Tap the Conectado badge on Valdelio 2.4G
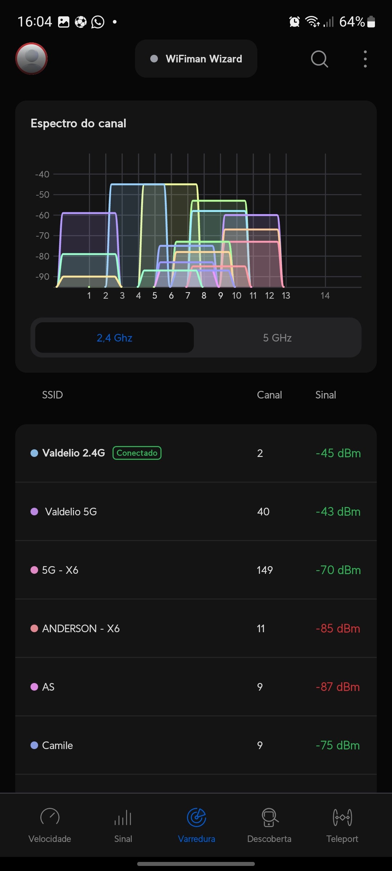The width and height of the screenshot is (392, 871). 137,453
